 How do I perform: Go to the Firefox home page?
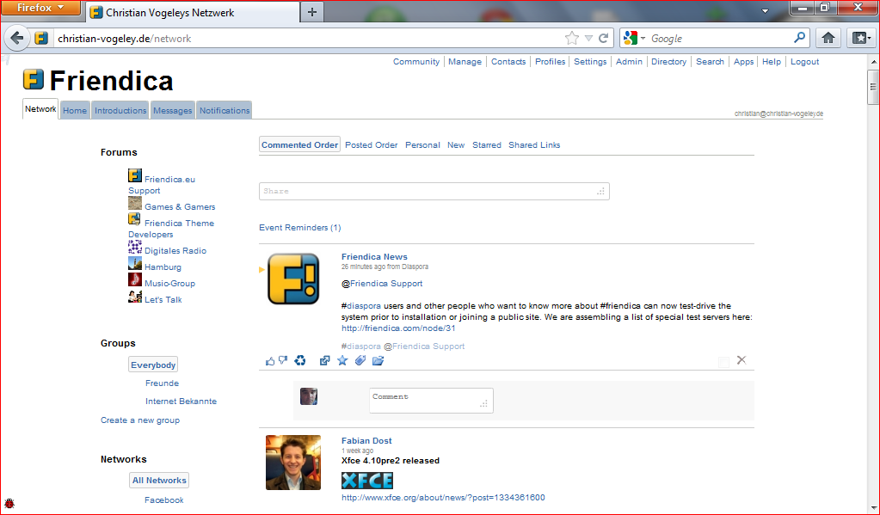pos(828,38)
